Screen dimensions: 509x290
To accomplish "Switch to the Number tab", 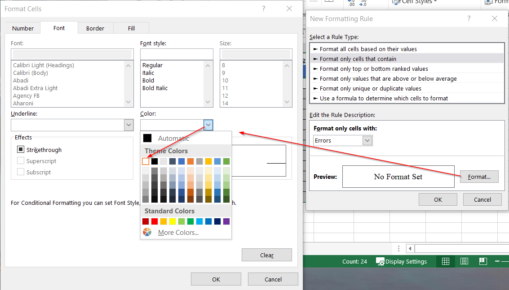I will (23, 28).
